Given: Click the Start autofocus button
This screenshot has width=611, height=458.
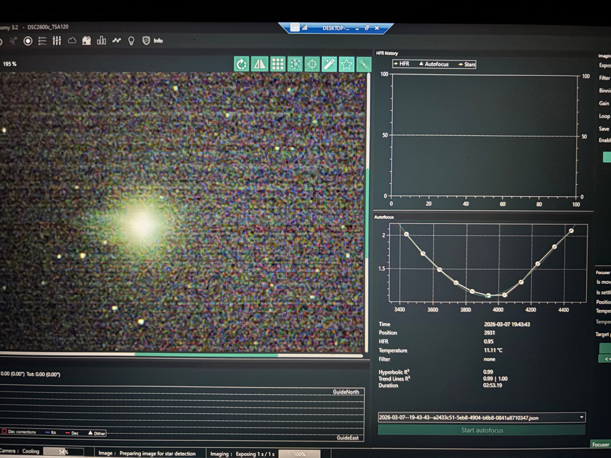Looking at the screenshot, I should pyautogui.click(x=482, y=430).
